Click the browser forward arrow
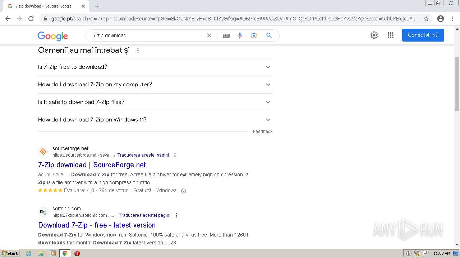This screenshot has height=258, width=460. coord(19,19)
